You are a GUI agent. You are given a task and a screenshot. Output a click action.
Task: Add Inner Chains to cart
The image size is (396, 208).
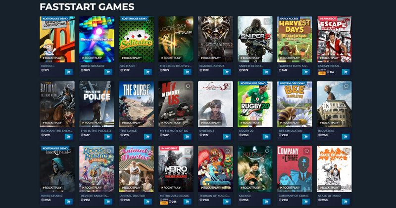[x=68, y=202]
